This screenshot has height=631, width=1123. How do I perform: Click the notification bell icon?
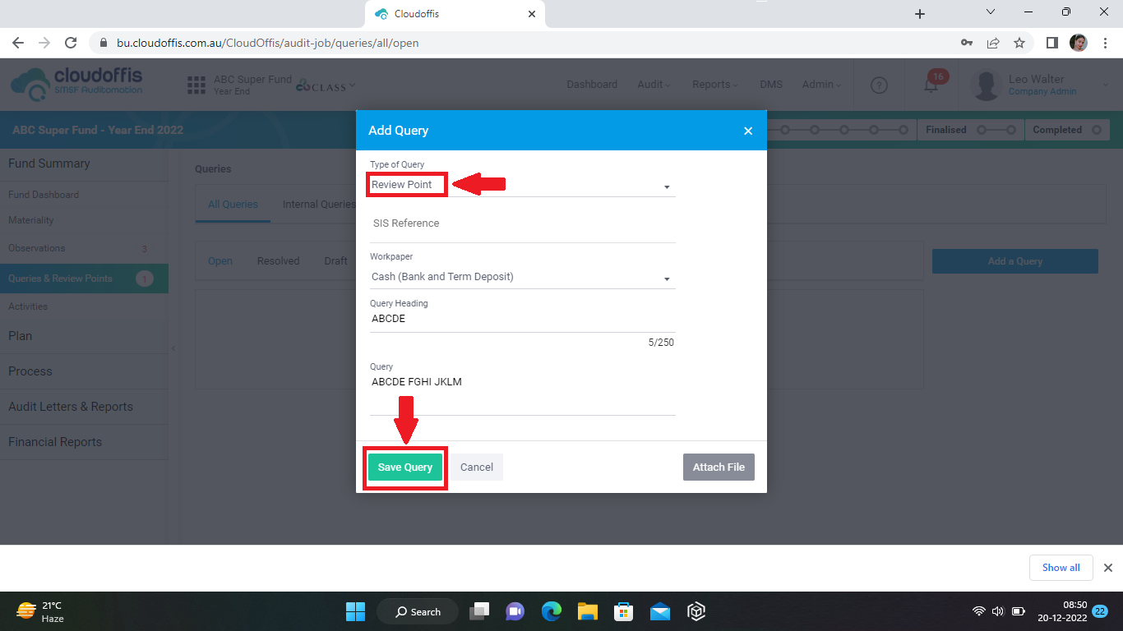pyautogui.click(x=931, y=85)
